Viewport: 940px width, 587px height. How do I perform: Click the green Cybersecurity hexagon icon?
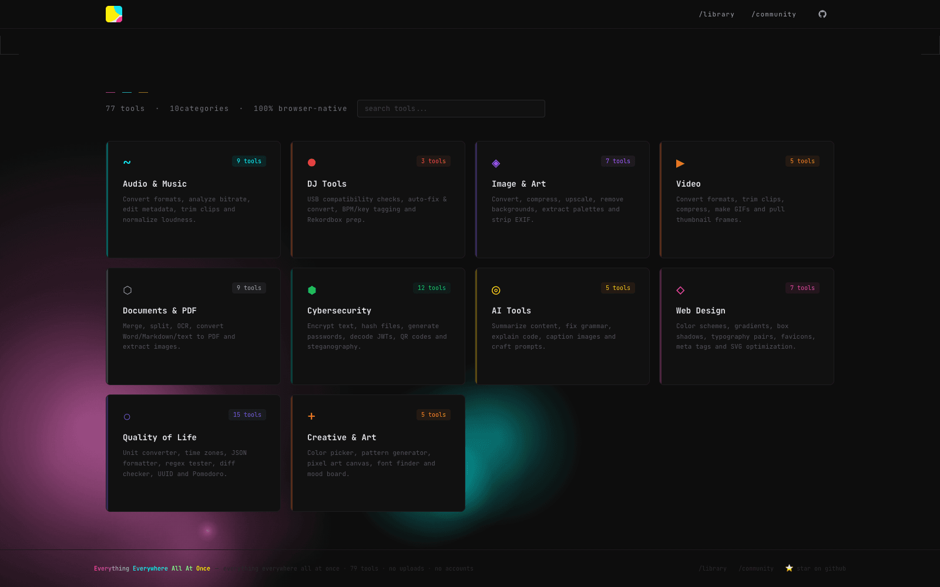click(x=312, y=290)
